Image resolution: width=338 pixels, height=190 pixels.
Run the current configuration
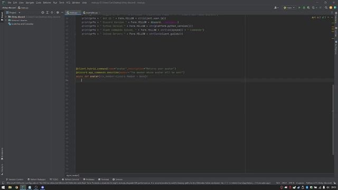(299, 7)
